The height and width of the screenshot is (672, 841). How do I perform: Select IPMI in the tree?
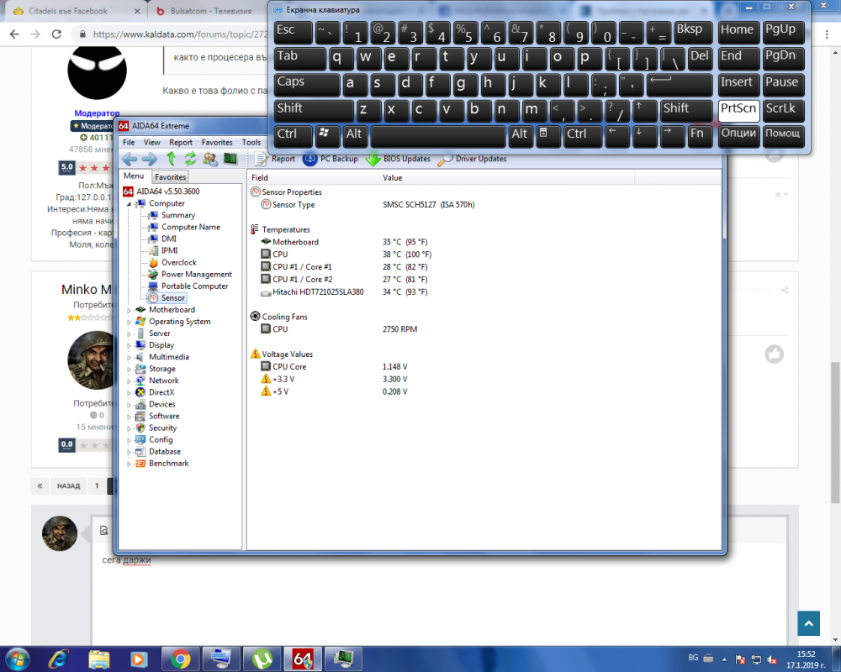coord(169,250)
